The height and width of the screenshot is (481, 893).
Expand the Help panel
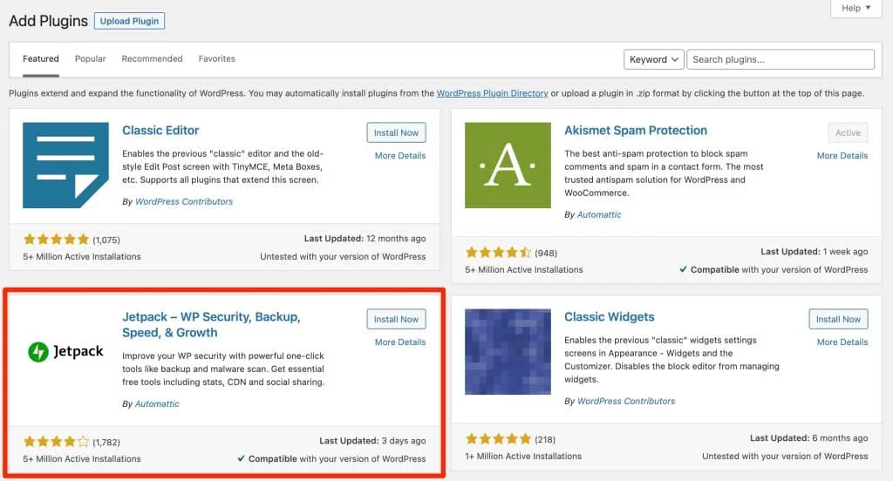pos(856,8)
